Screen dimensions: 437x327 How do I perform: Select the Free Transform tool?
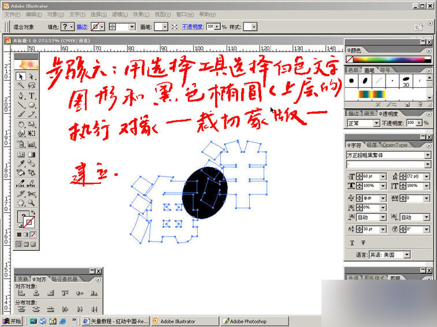click(31, 133)
